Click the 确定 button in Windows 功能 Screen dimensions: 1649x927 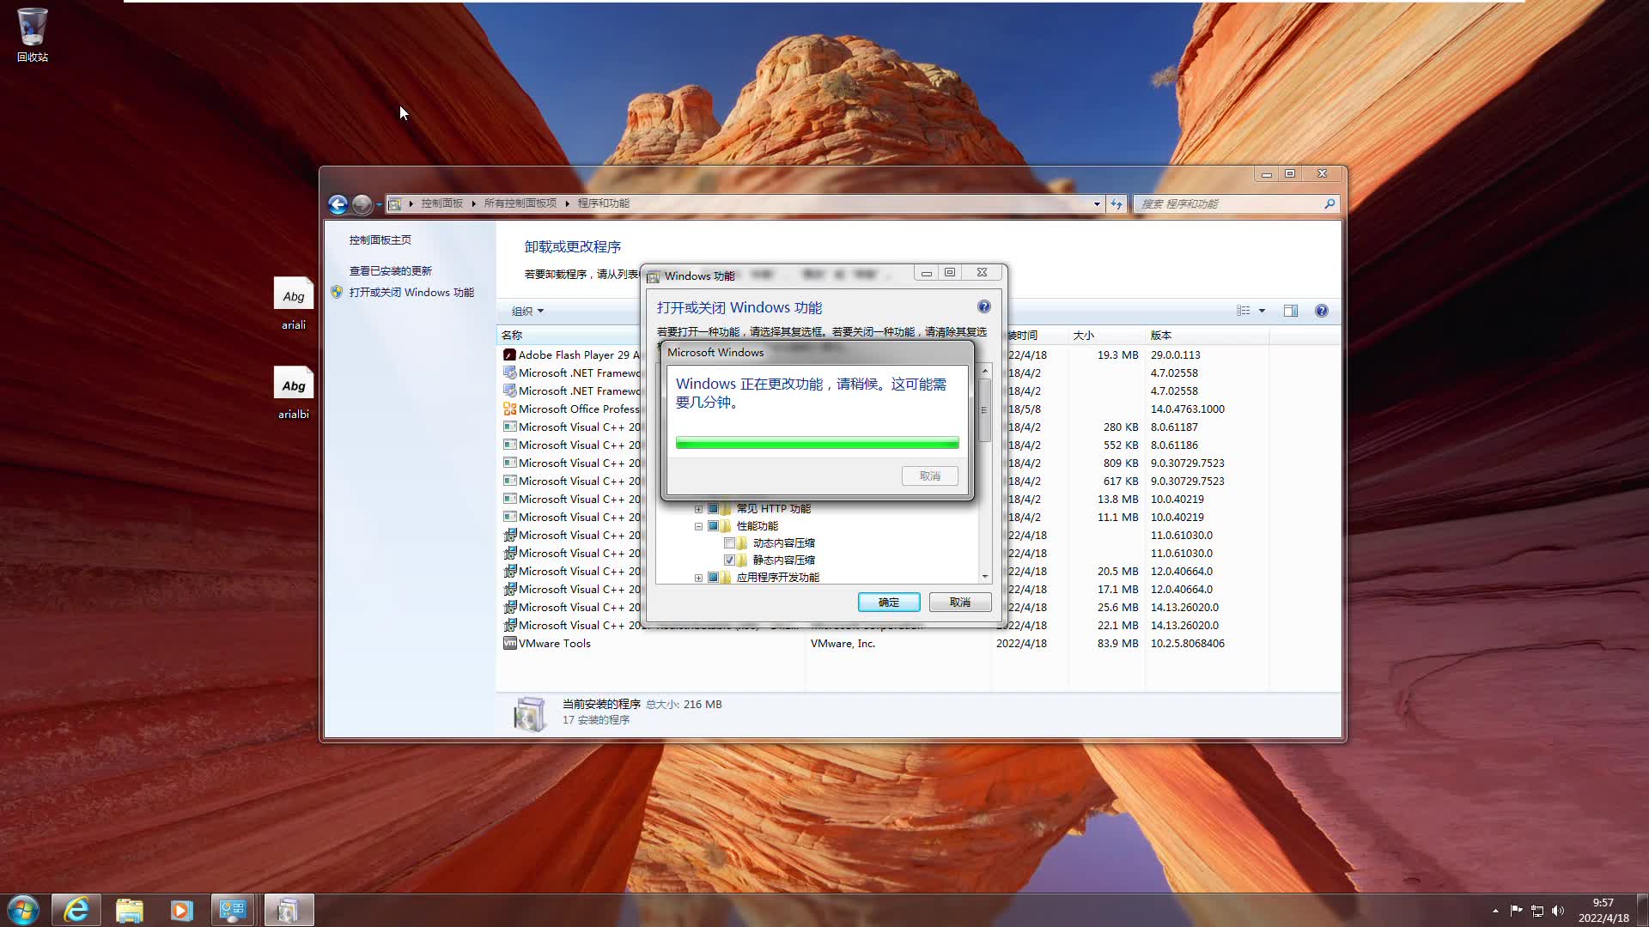click(888, 601)
